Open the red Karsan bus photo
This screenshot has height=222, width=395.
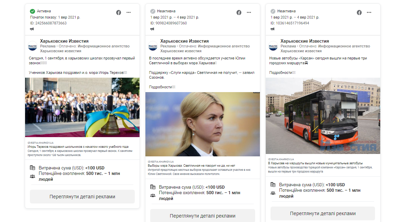coord(323,115)
